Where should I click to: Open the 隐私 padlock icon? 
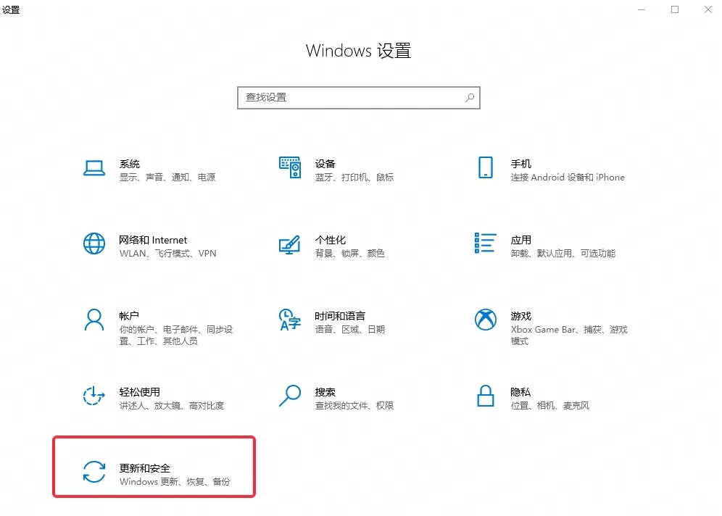pyautogui.click(x=485, y=396)
